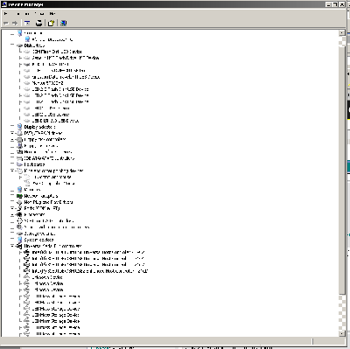
Task: Select the Processors category icon
Action: [x=19, y=214]
